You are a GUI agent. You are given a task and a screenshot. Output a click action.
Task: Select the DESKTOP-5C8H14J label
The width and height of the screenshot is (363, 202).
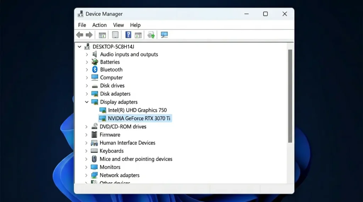[113, 47]
